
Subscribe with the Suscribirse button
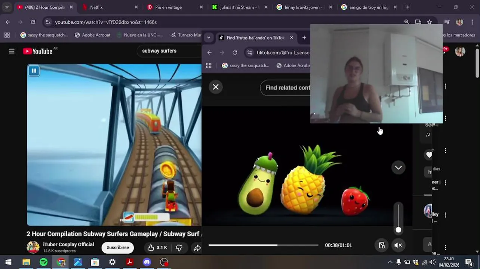[x=118, y=247]
